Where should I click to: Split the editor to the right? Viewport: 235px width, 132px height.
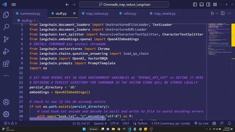(223, 13)
